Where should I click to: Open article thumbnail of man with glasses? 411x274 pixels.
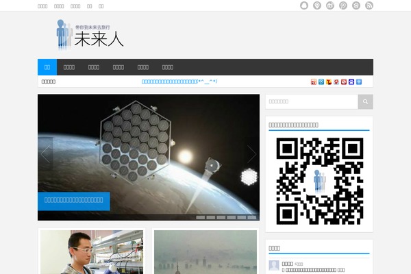coord(92,252)
